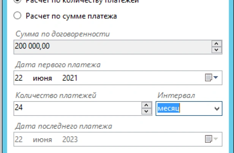Click day '22' in last payment date

pyautogui.click(x=19, y=139)
